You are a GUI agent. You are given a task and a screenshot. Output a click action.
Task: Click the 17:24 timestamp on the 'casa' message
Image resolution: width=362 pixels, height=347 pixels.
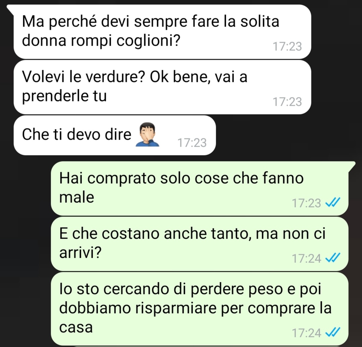point(306,333)
